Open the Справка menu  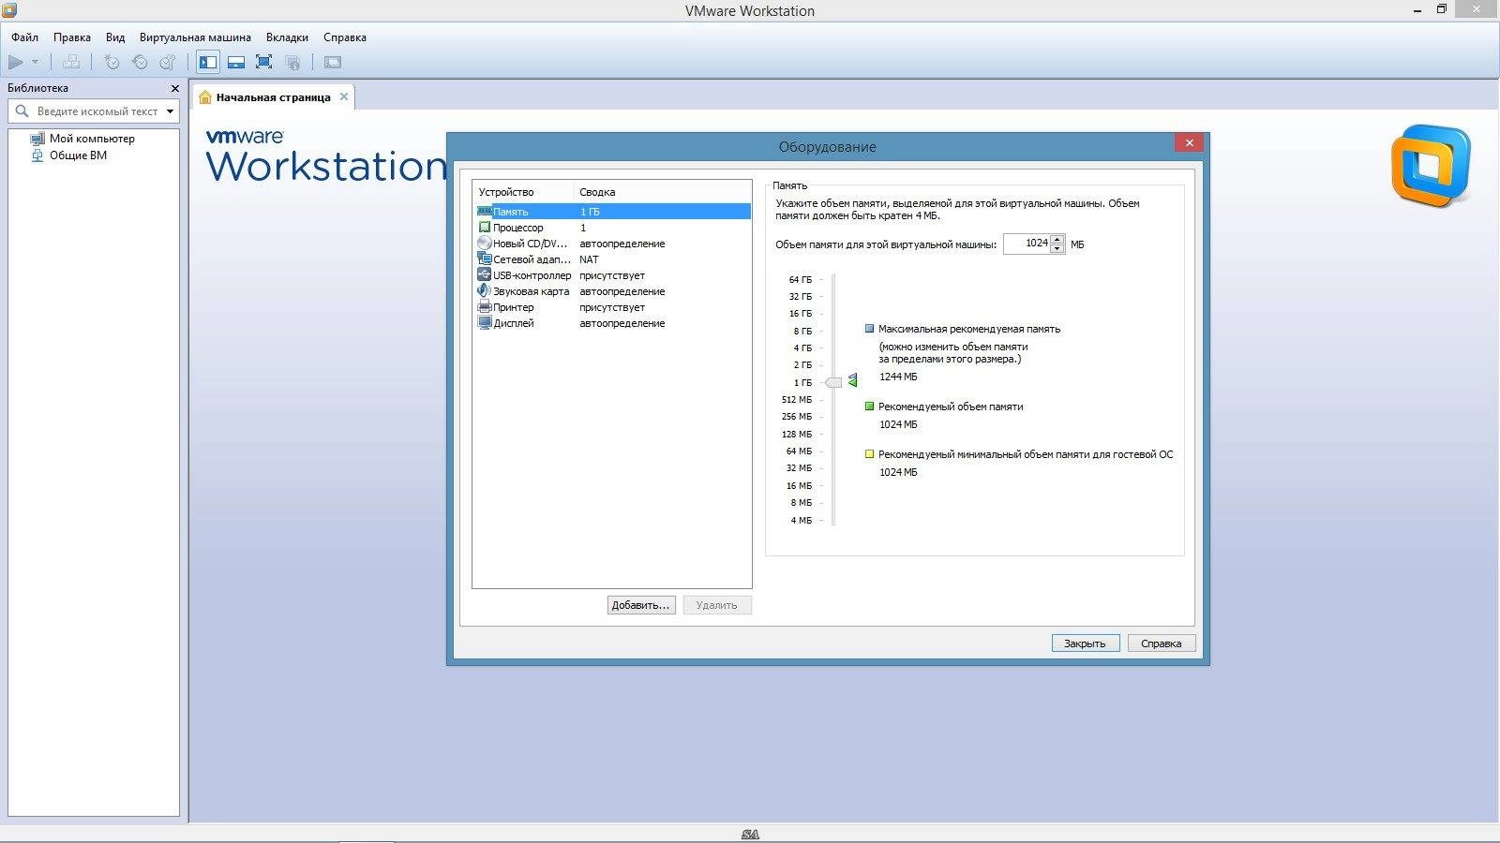pyautogui.click(x=345, y=37)
